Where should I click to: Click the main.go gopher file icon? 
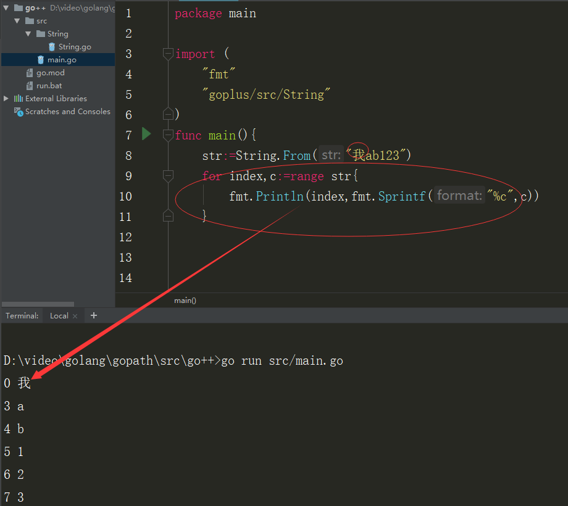pos(41,60)
